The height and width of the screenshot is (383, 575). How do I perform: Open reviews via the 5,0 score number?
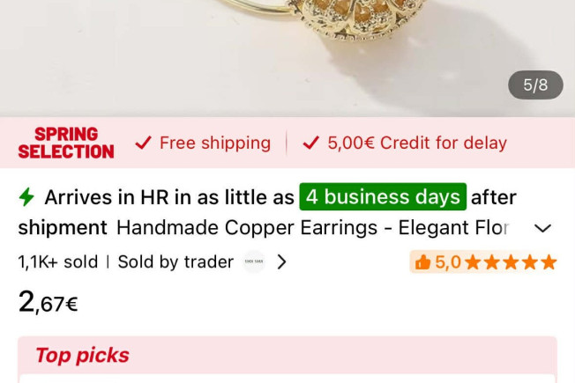coord(448,262)
